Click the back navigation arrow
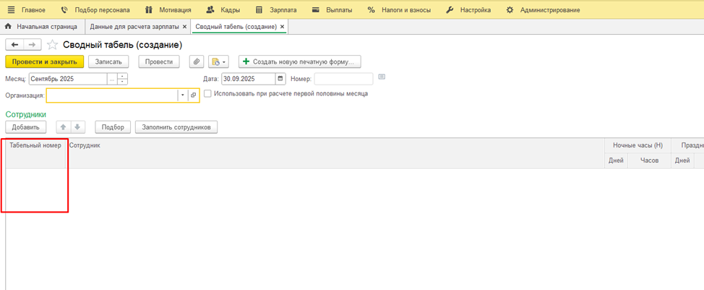Screen dimensions: 704x290 click(x=14, y=45)
